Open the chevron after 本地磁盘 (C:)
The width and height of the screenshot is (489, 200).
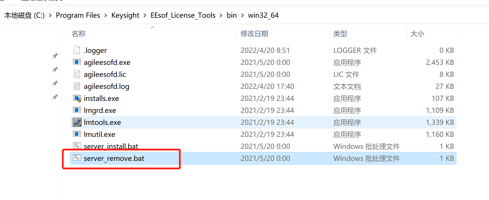coord(50,15)
